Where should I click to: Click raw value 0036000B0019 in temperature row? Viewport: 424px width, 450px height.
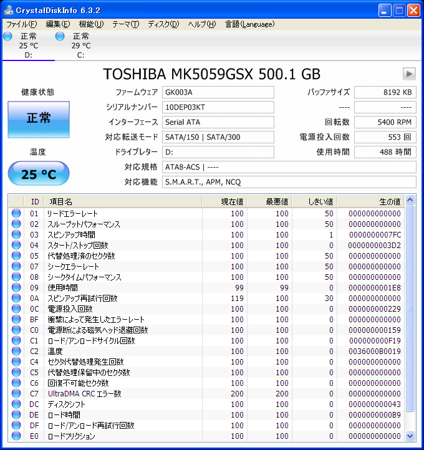pos(374,352)
